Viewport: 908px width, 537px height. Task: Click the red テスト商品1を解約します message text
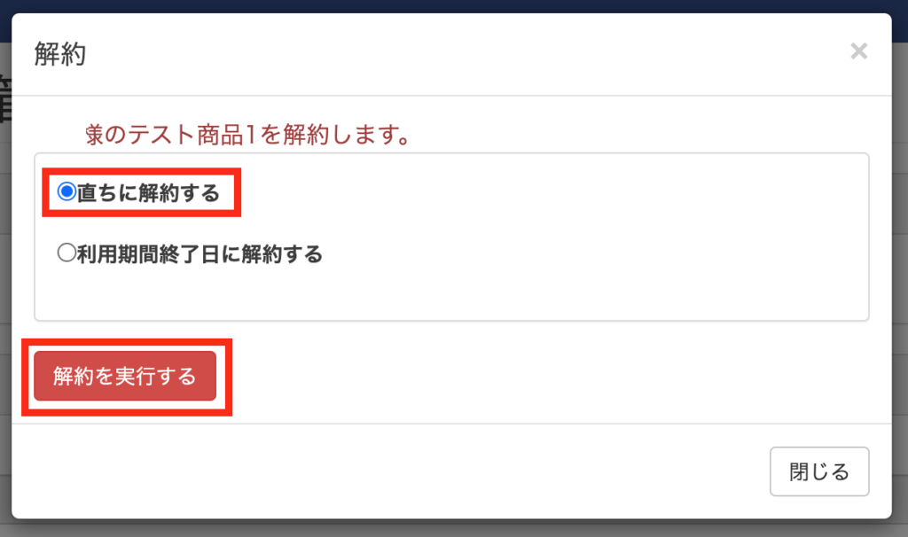click(248, 135)
